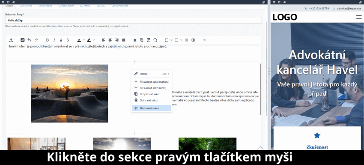Open the AI assistant tool in toolbar

coord(22,40)
